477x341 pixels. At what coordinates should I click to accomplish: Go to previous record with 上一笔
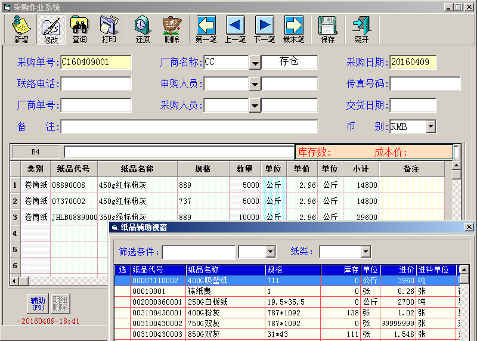click(x=235, y=29)
